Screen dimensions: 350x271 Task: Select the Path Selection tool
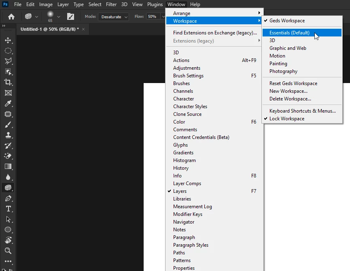coord(8,220)
